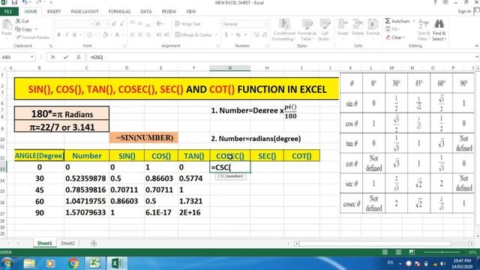Click the AutoSum sigma icon

(x=388, y=21)
